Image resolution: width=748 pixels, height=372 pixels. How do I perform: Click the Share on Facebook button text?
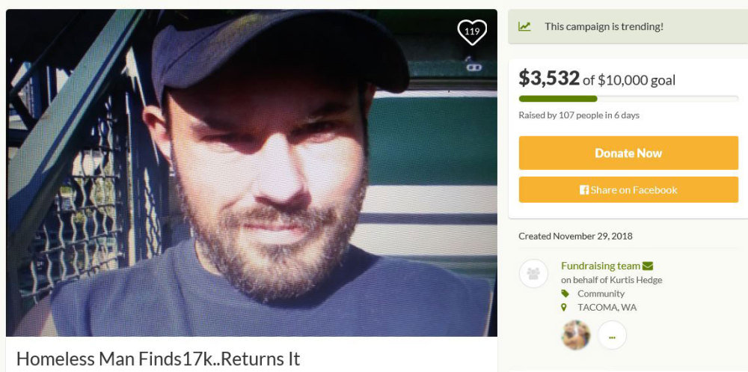point(634,190)
